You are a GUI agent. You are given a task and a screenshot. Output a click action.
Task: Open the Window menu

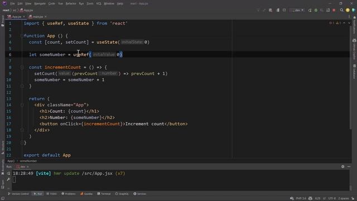click(109, 4)
